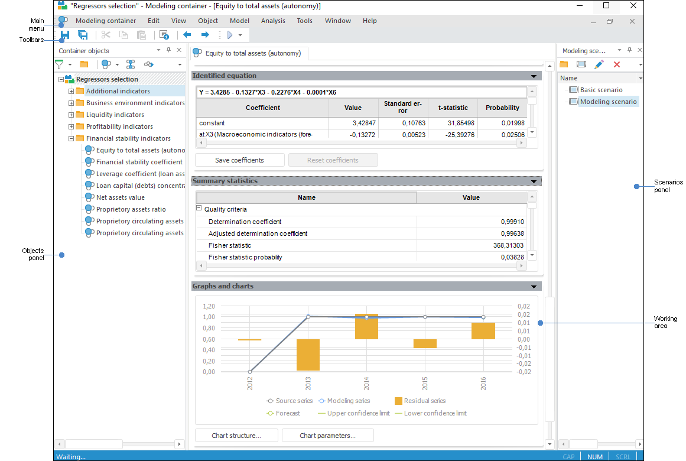This screenshot has height=461, width=686.
Task: Collapse the Summary statistics section
Action: [x=534, y=181]
